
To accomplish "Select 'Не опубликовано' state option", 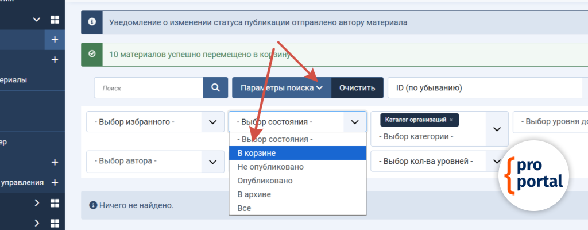I will (x=297, y=167).
